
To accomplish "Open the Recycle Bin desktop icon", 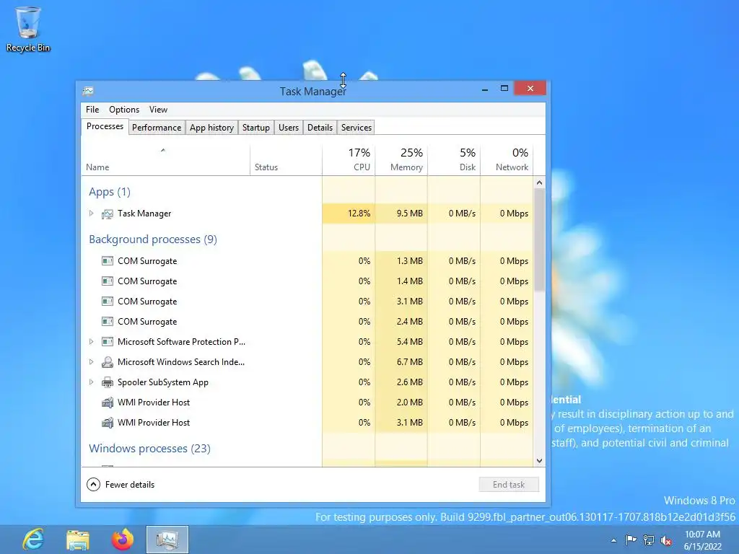I will point(28,29).
